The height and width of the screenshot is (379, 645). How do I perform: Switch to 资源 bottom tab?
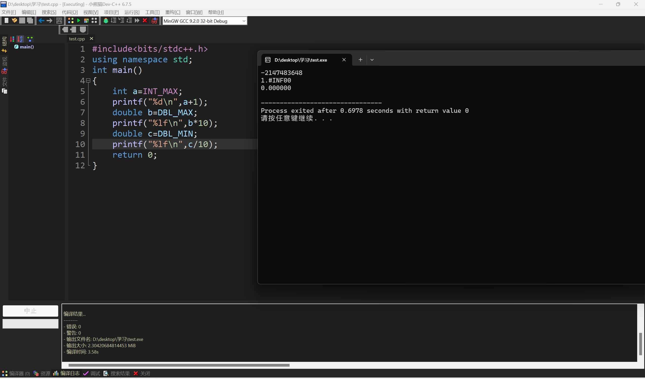pos(42,373)
